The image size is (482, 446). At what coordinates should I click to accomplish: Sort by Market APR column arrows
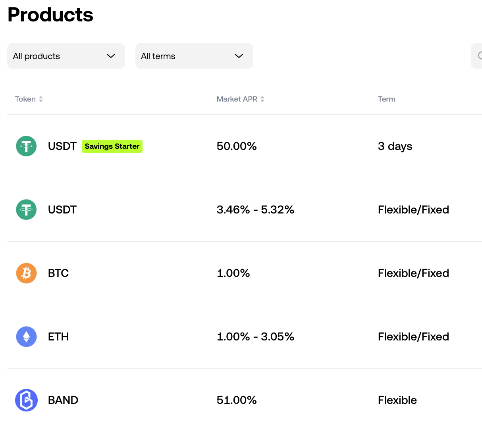point(262,99)
